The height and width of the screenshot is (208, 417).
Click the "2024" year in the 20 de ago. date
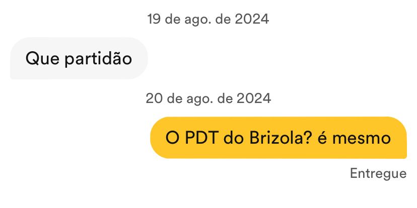click(x=254, y=98)
